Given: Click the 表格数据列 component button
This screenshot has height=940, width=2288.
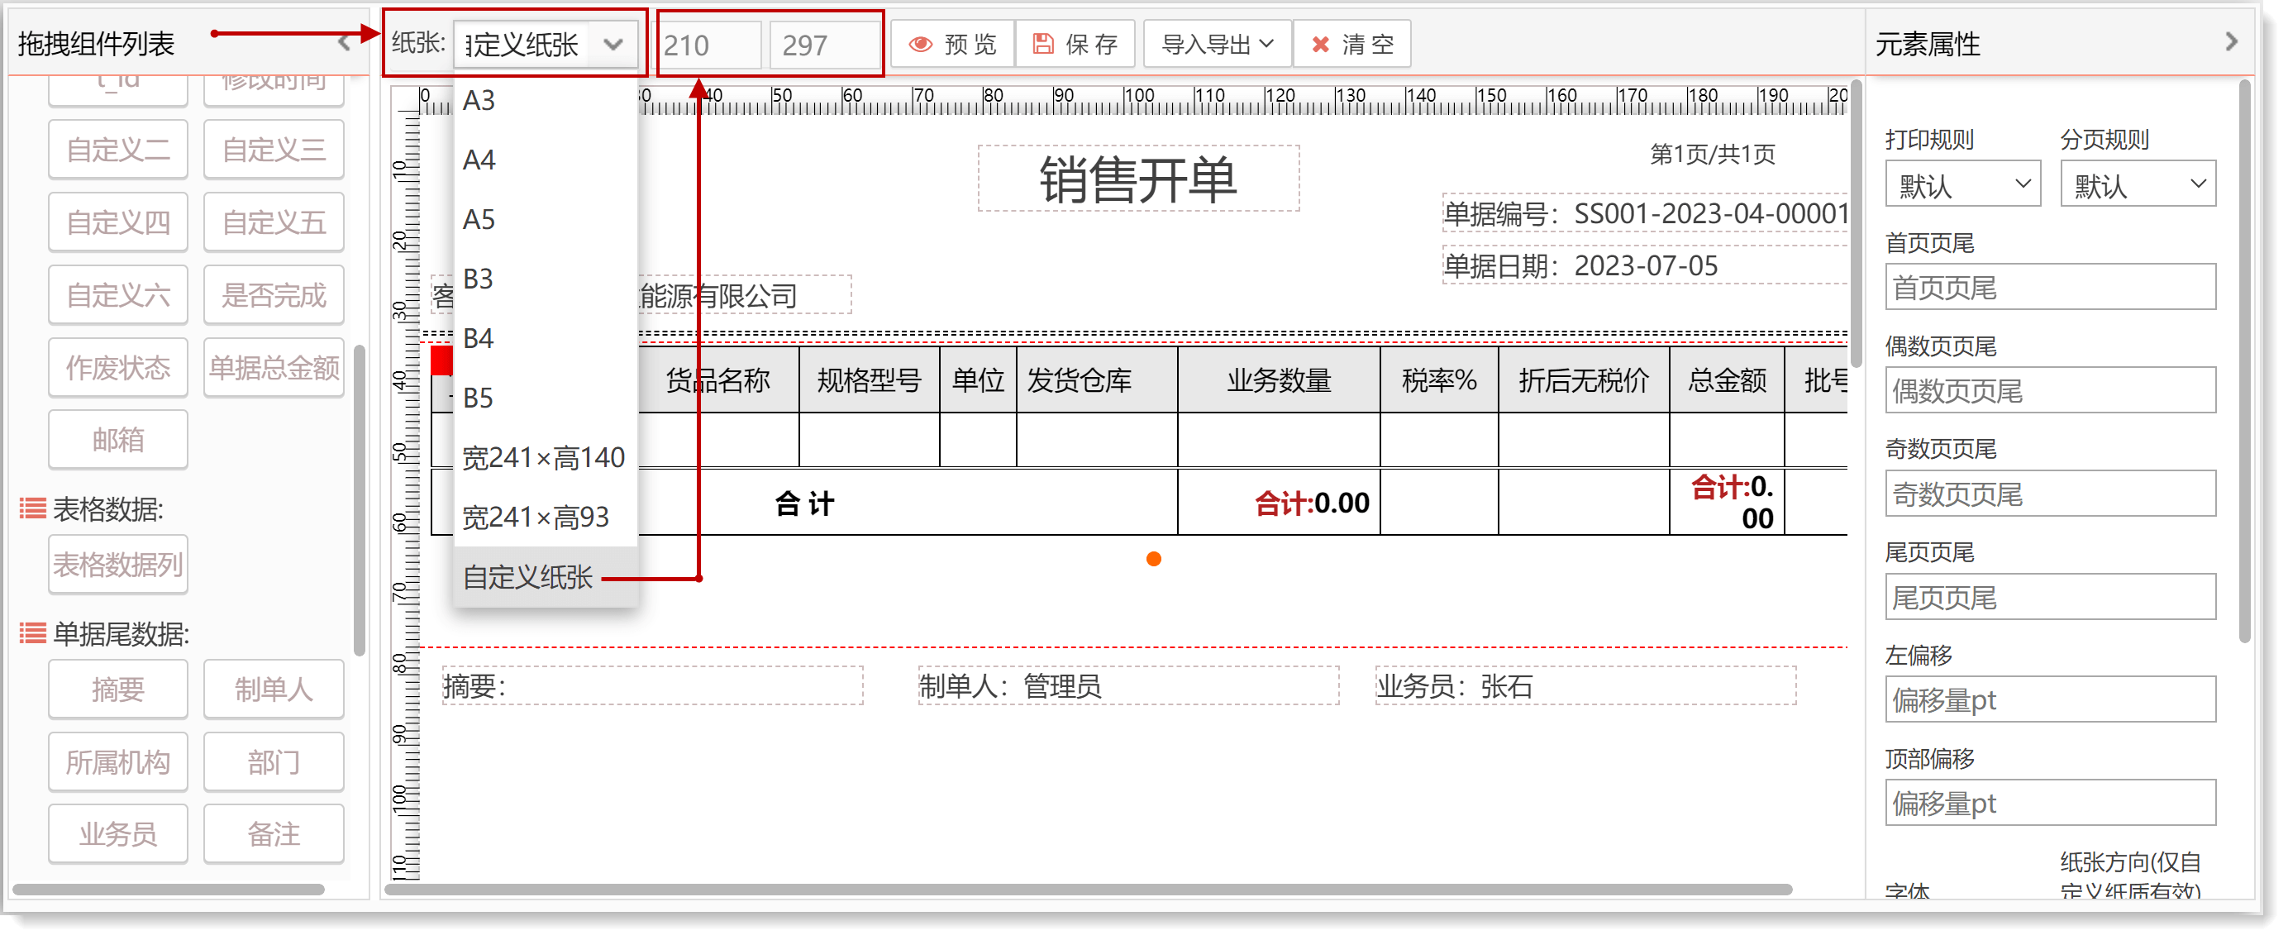Looking at the screenshot, I should pos(118,565).
